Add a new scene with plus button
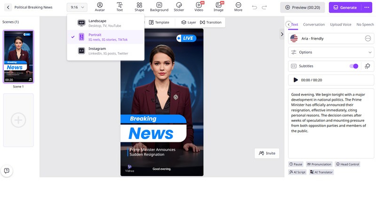 18,120
